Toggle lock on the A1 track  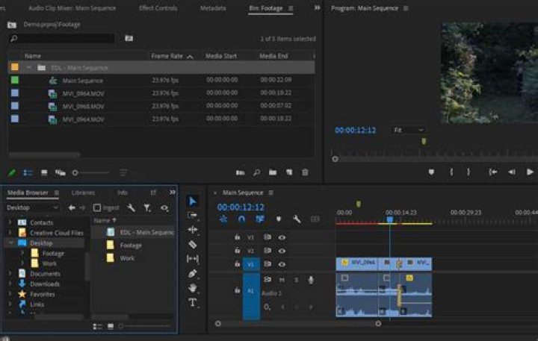tap(237, 290)
